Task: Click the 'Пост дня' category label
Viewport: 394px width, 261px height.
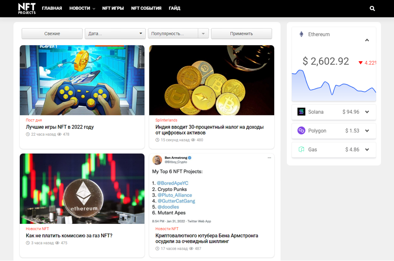Action: coord(34,120)
